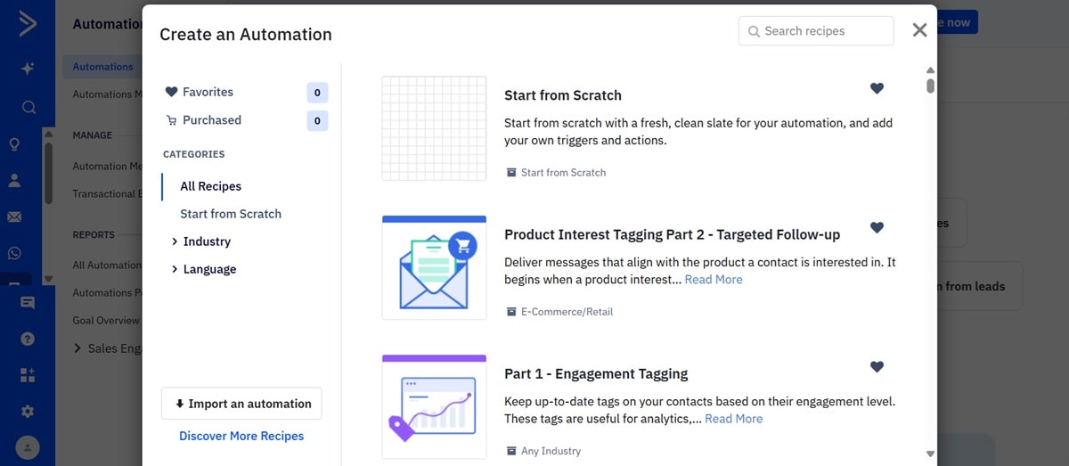
Task: Show the Favorites recipes list
Action: (208, 92)
